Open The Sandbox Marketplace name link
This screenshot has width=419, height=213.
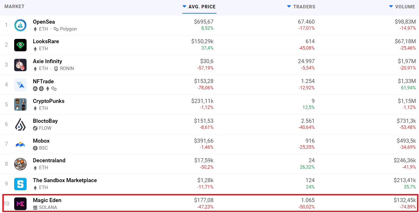point(65,180)
